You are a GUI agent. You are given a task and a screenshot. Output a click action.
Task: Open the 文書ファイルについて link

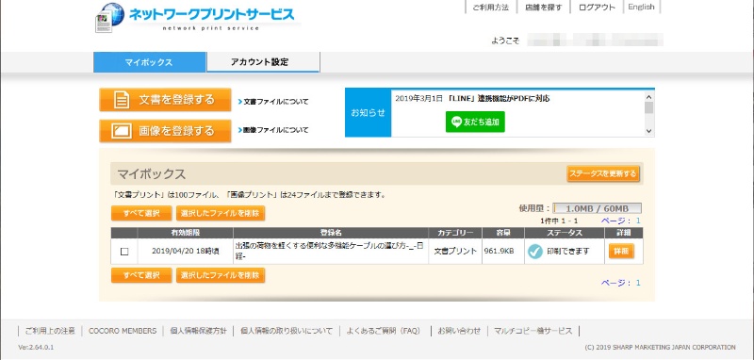tap(273, 102)
